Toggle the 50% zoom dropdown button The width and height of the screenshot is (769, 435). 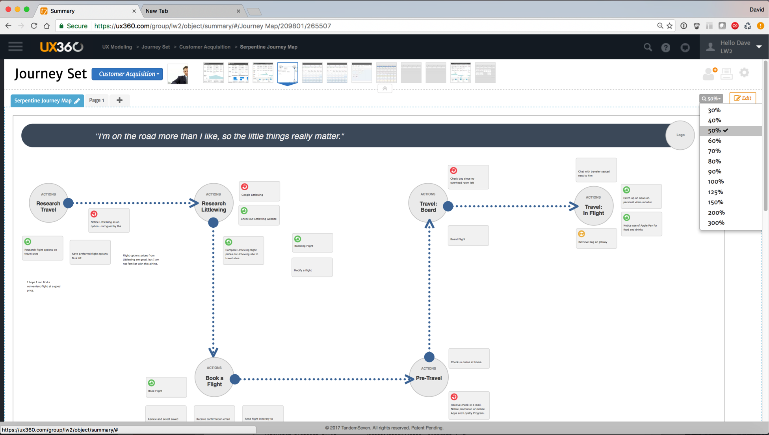coord(711,99)
